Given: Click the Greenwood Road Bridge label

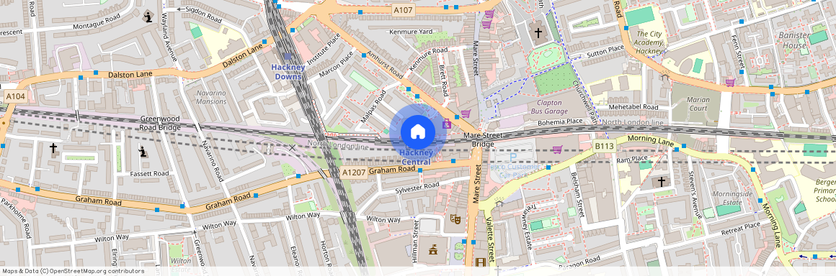Looking at the screenshot, I should pos(161,124).
